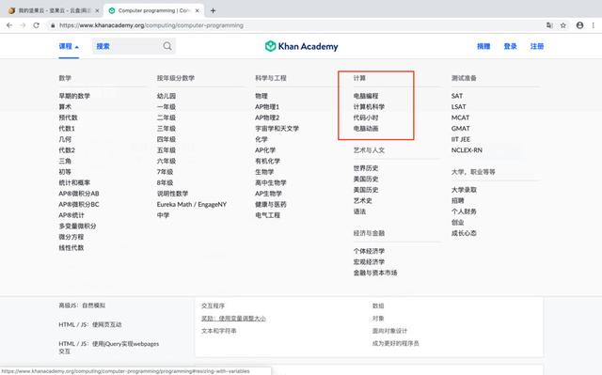
Task: Close the 我的坚果云 tab
Action: [x=97, y=10]
